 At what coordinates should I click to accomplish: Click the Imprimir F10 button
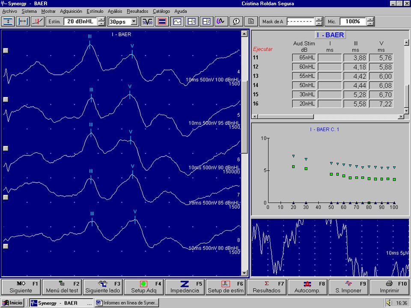tap(390, 287)
